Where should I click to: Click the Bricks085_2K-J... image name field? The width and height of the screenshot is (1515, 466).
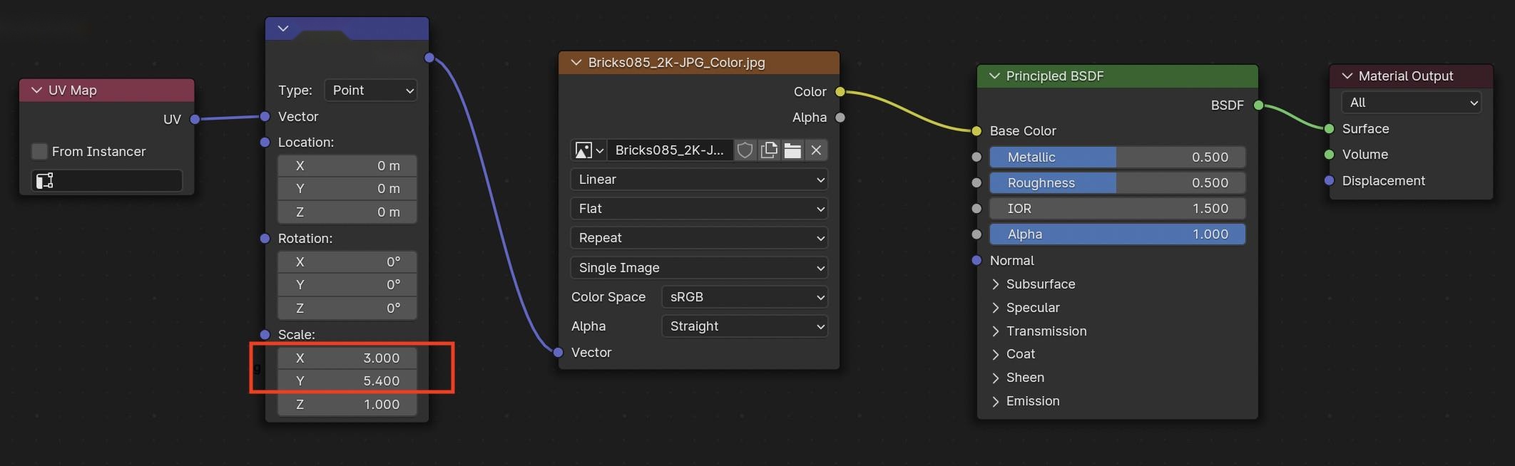(x=670, y=150)
